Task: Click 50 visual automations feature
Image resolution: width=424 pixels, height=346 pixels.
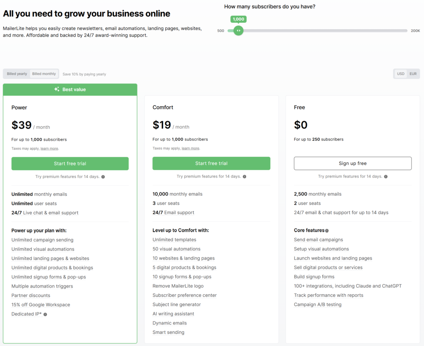Action: click(x=176, y=249)
